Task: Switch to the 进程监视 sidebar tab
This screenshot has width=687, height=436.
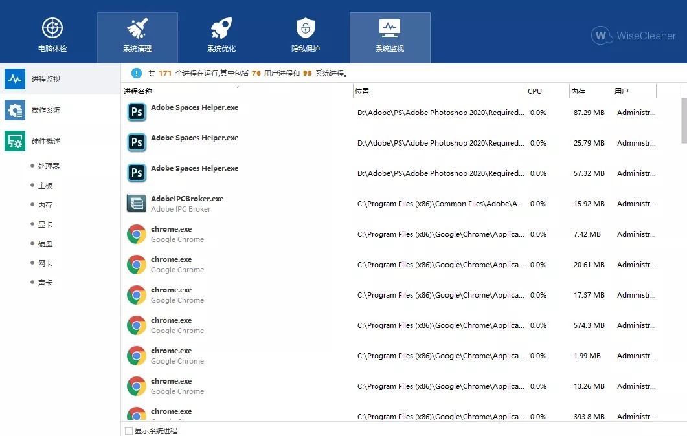Action: [46, 79]
